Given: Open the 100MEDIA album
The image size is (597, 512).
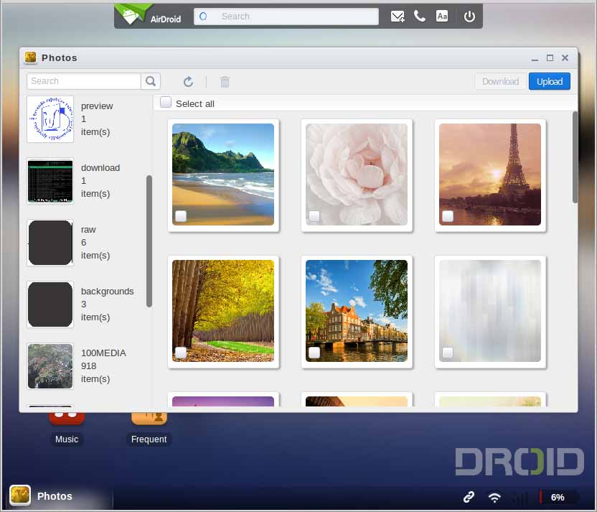Looking at the screenshot, I should click(x=50, y=366).
